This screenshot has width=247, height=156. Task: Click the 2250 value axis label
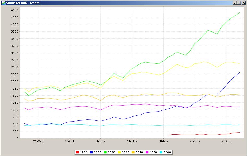coord(15,74)
